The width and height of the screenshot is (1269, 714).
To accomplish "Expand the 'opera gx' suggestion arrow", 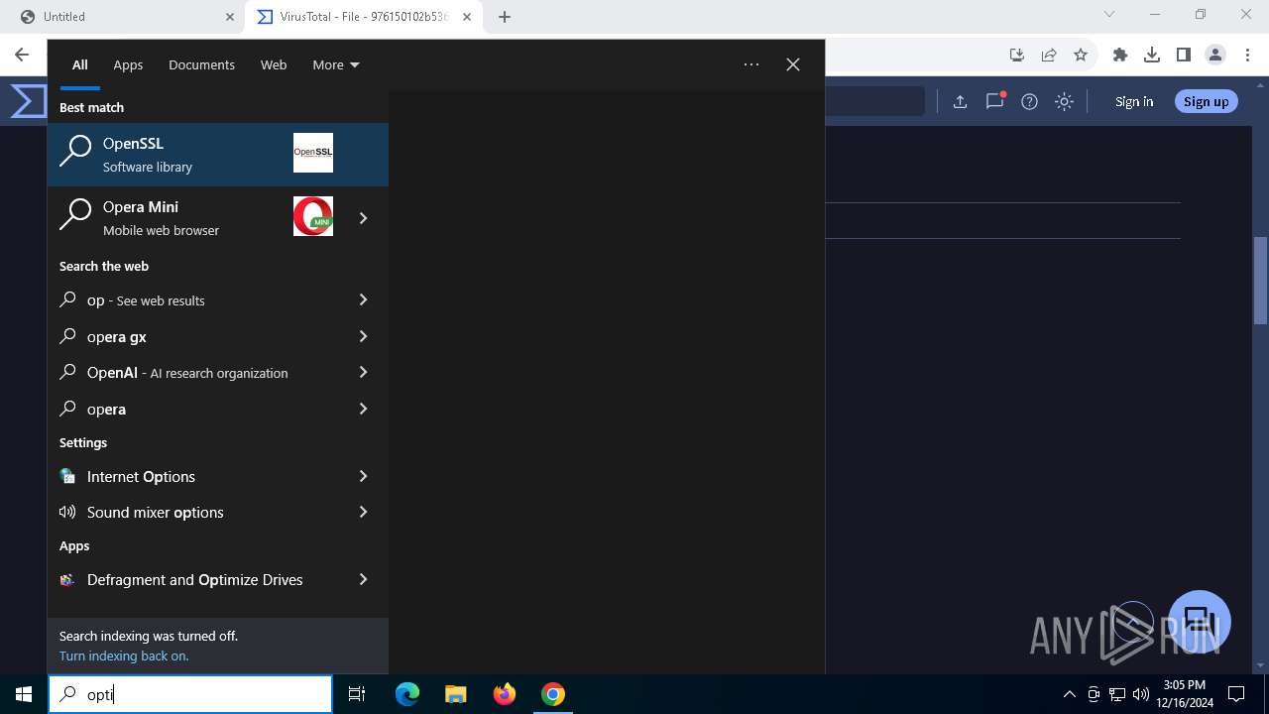I will tap(363, 336).
